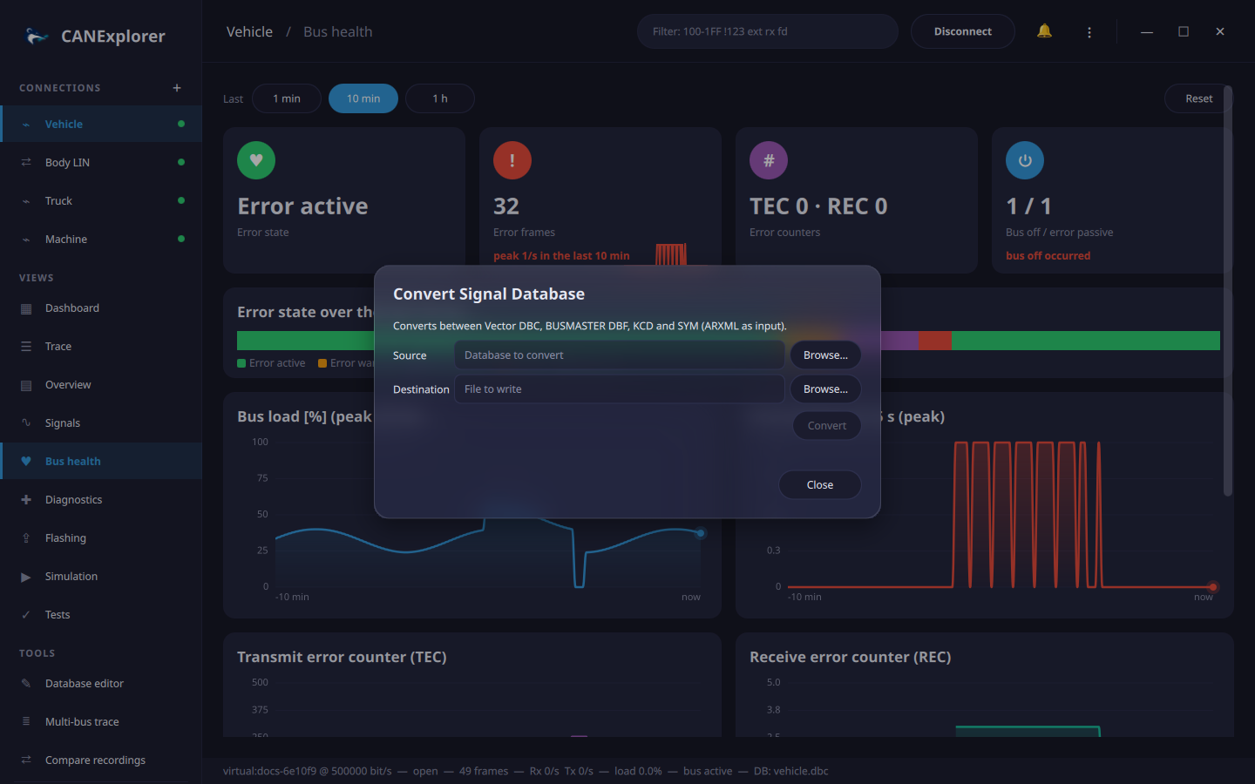
Task: Select the 10 min time range
Action: click(x=363, y=98)
